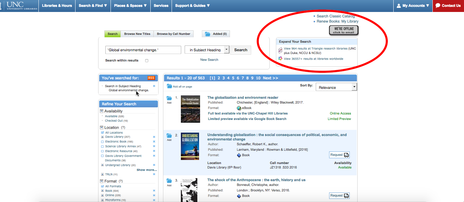The height and width of the screenshot is (202, 464).
Task: Click the eBook format globe icon
Action: pyautogui.click(x=239, y=108)
